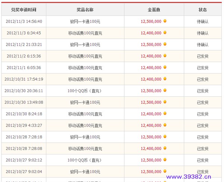Click 12,400,000 in the 2012/10/29 row
224x182 pixels.
tap(151, 125)
